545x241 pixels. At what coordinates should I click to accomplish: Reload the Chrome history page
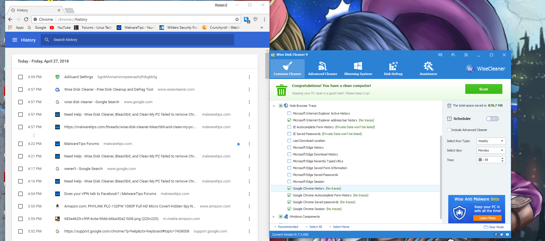click(26, 19)
